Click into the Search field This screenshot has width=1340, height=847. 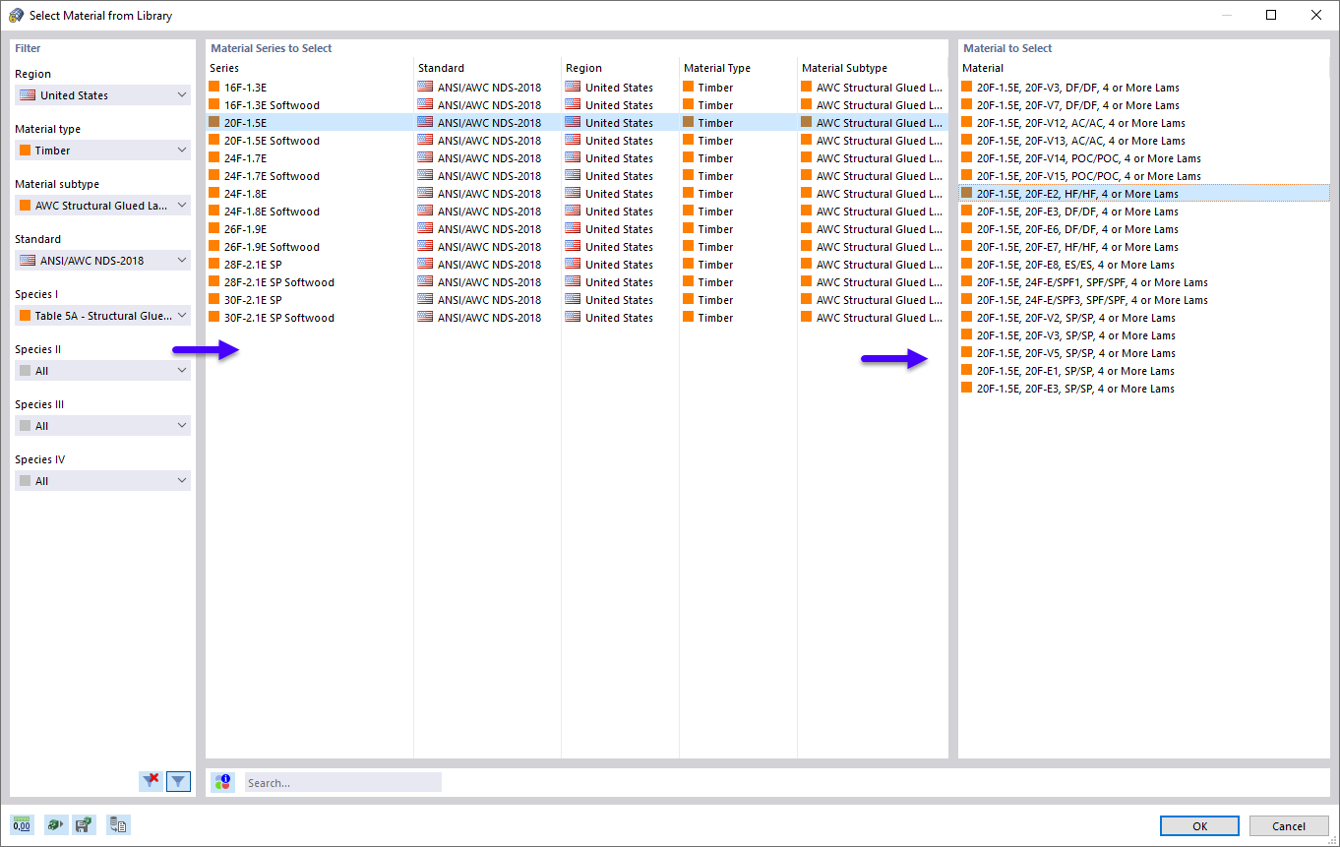(x=342, y=783)
